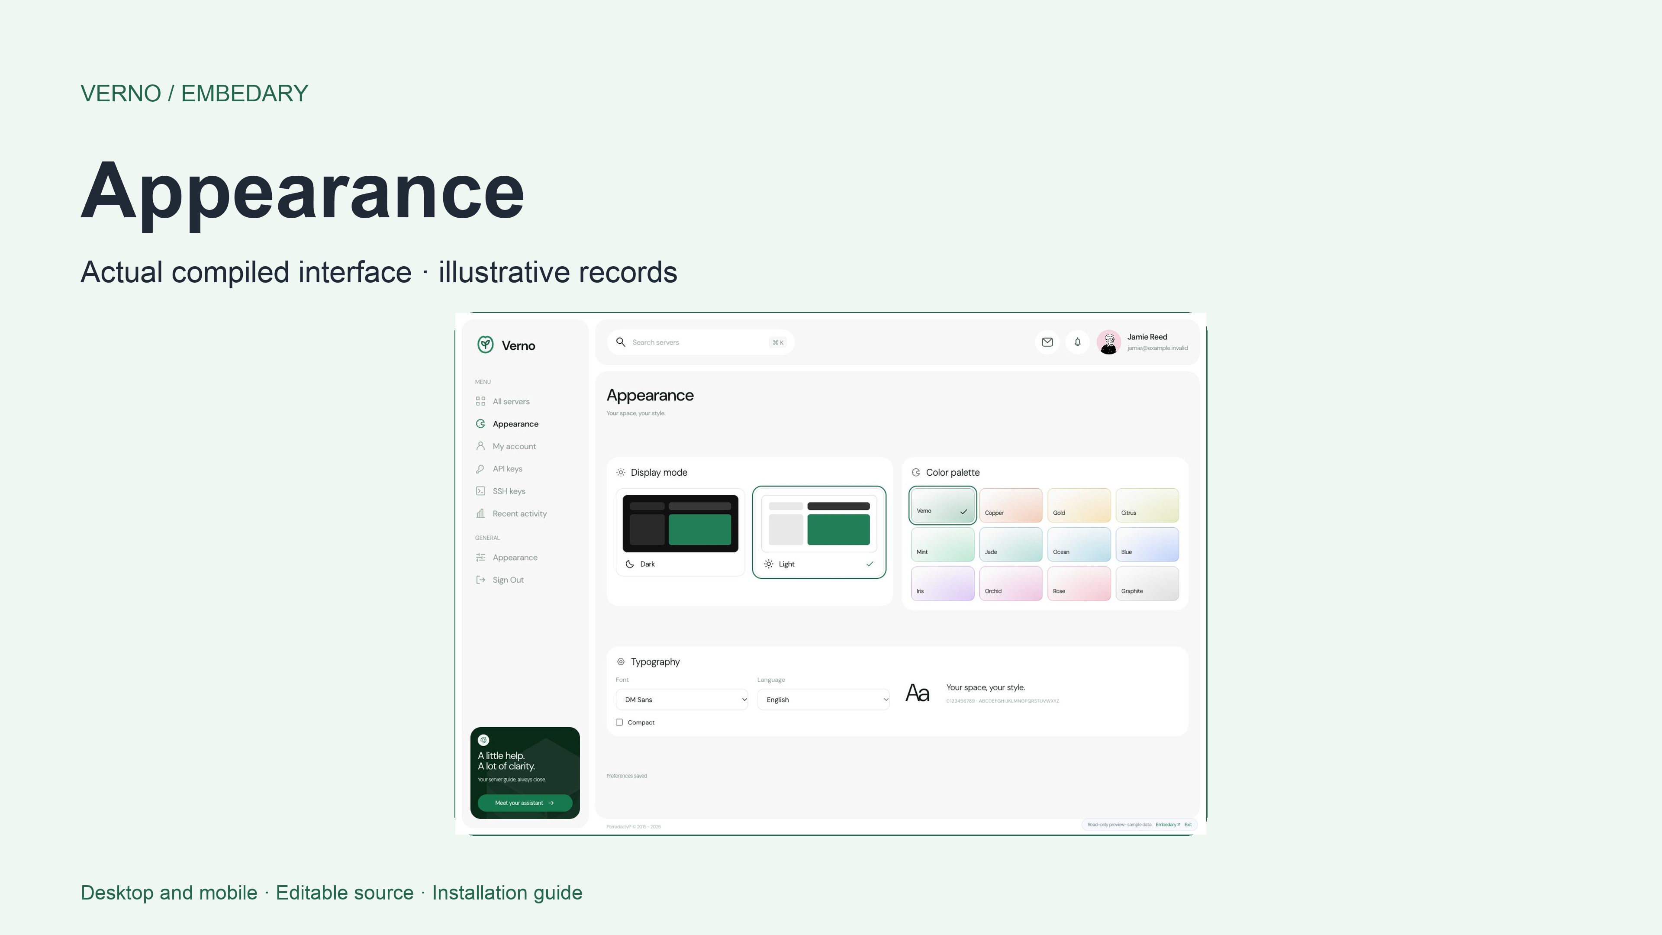Click the Preferences saved status text
1662x935 pixels.
point(626,776)
